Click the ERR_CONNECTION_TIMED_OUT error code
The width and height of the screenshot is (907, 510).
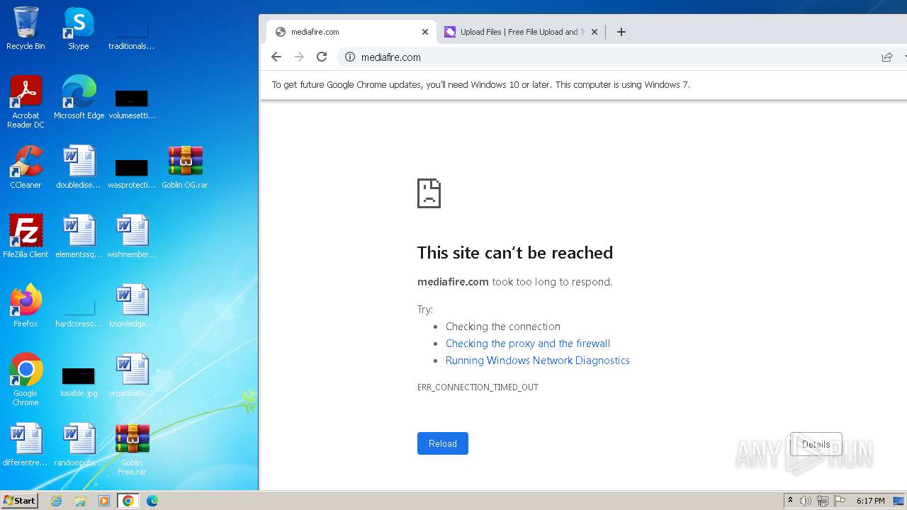tap(478, 387)
